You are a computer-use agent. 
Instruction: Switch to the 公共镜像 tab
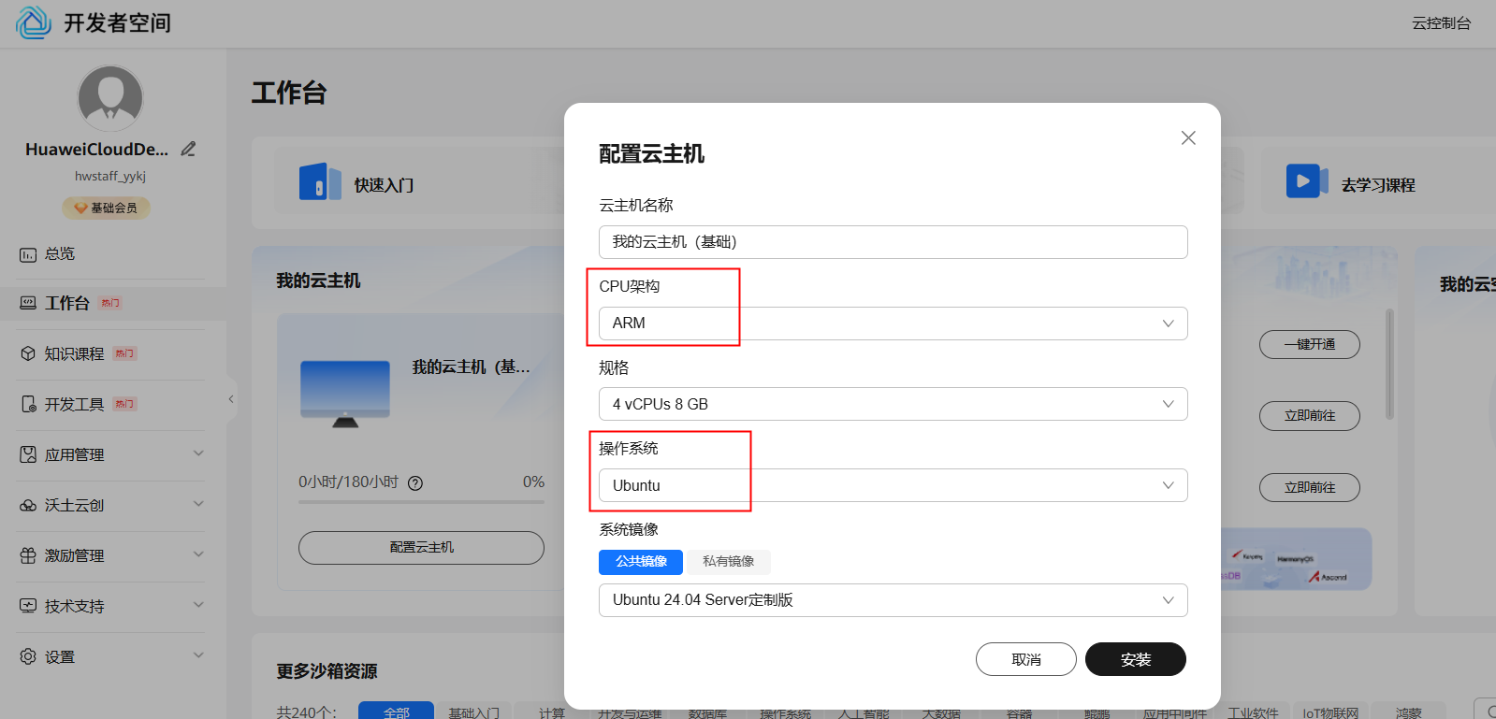point(641,561)
